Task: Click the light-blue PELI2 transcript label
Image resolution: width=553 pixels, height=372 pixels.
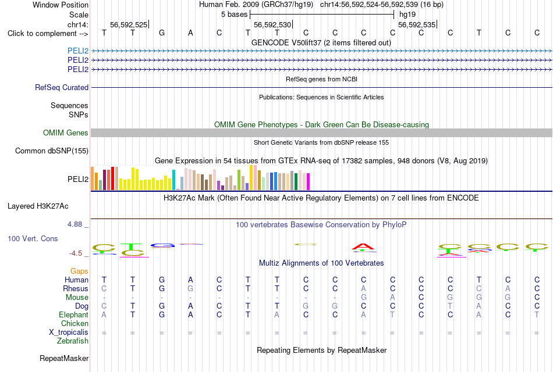Action: click(x=78, y=51)
